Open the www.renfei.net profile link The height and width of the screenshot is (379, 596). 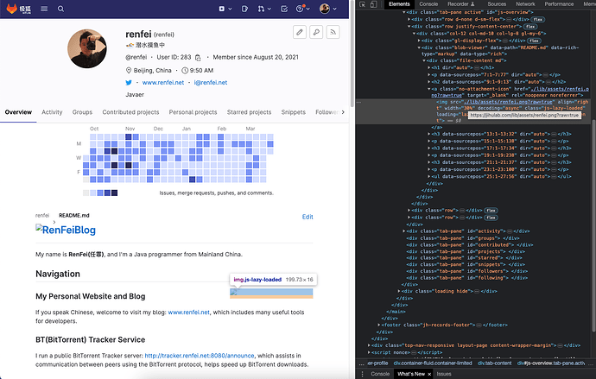tap(163, 82)
